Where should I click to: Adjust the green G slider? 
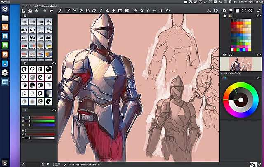40,121
